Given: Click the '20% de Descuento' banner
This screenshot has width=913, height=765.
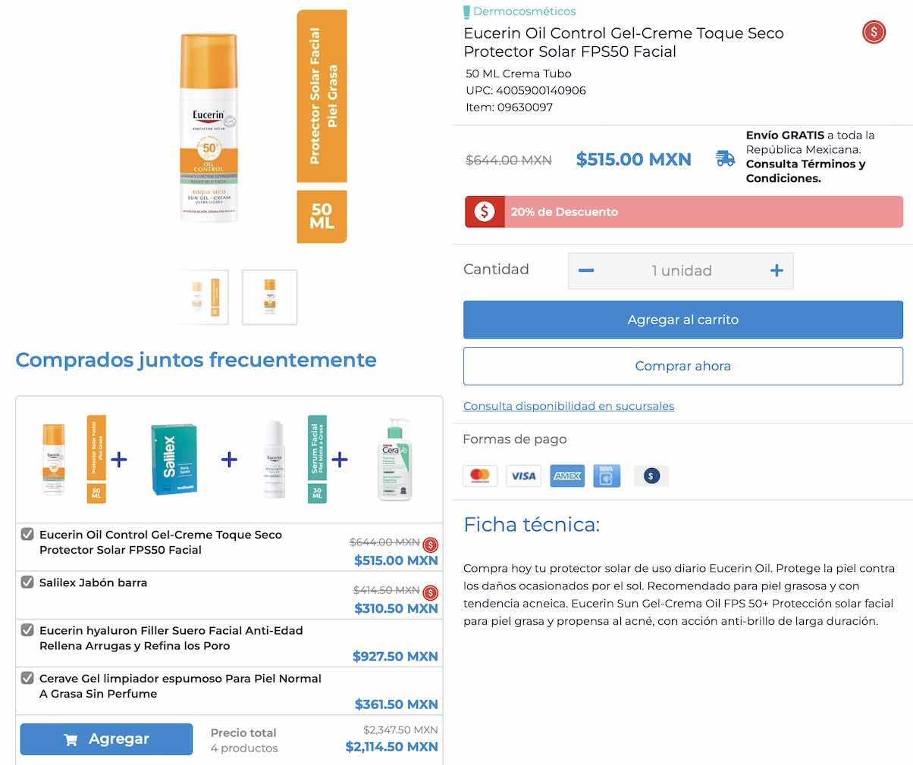Looking at the screenshot, I should (x=682, y=211).
